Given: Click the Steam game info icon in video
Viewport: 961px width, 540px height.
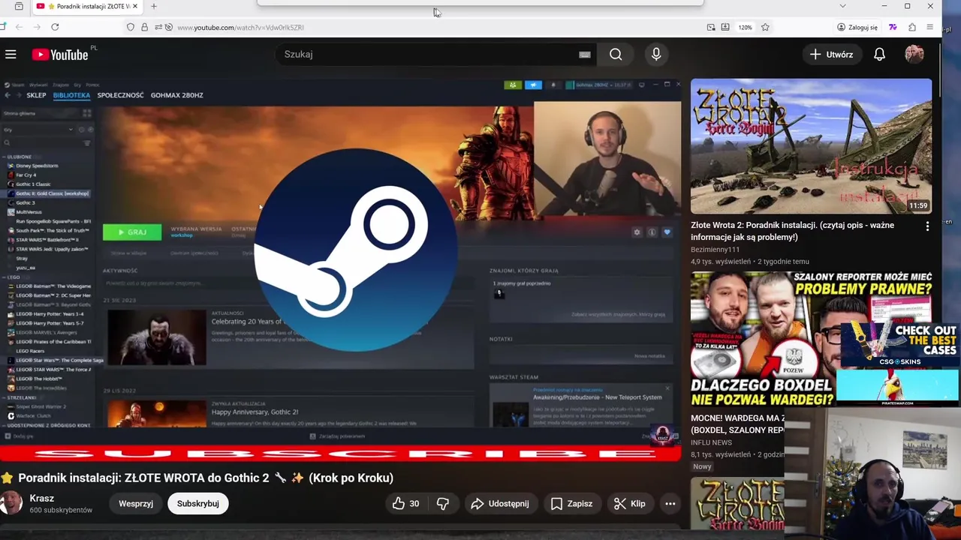Looking at the screenshot, I should tap(652, 232).
